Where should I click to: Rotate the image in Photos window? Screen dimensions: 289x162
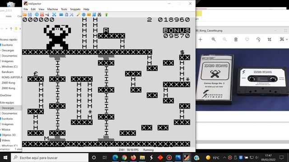[258, 39]
